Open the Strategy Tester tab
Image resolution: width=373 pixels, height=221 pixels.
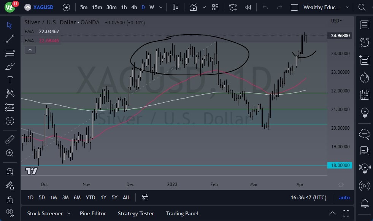[136, 213]
